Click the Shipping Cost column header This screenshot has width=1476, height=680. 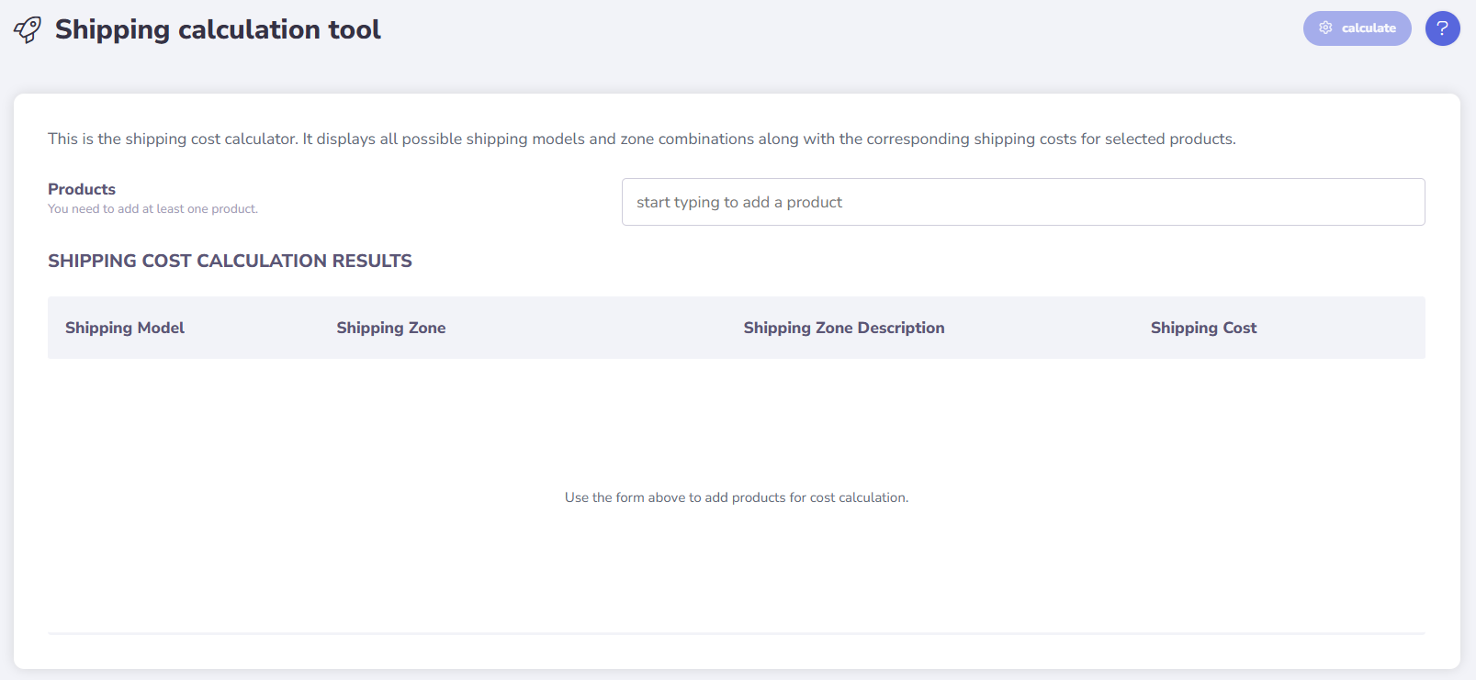click(x=1203, y=328)
